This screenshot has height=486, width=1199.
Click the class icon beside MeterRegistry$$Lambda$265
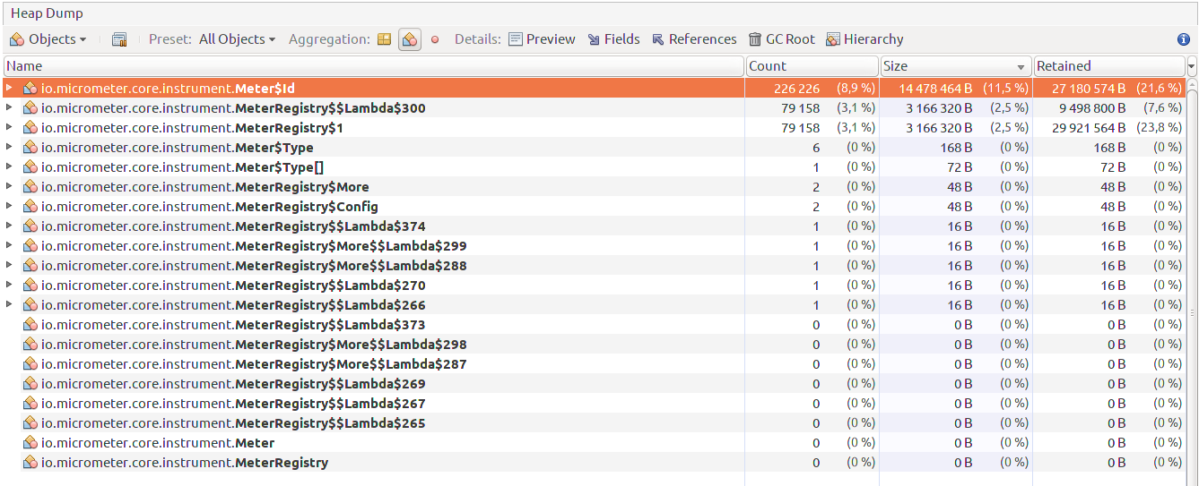[30, 423]
